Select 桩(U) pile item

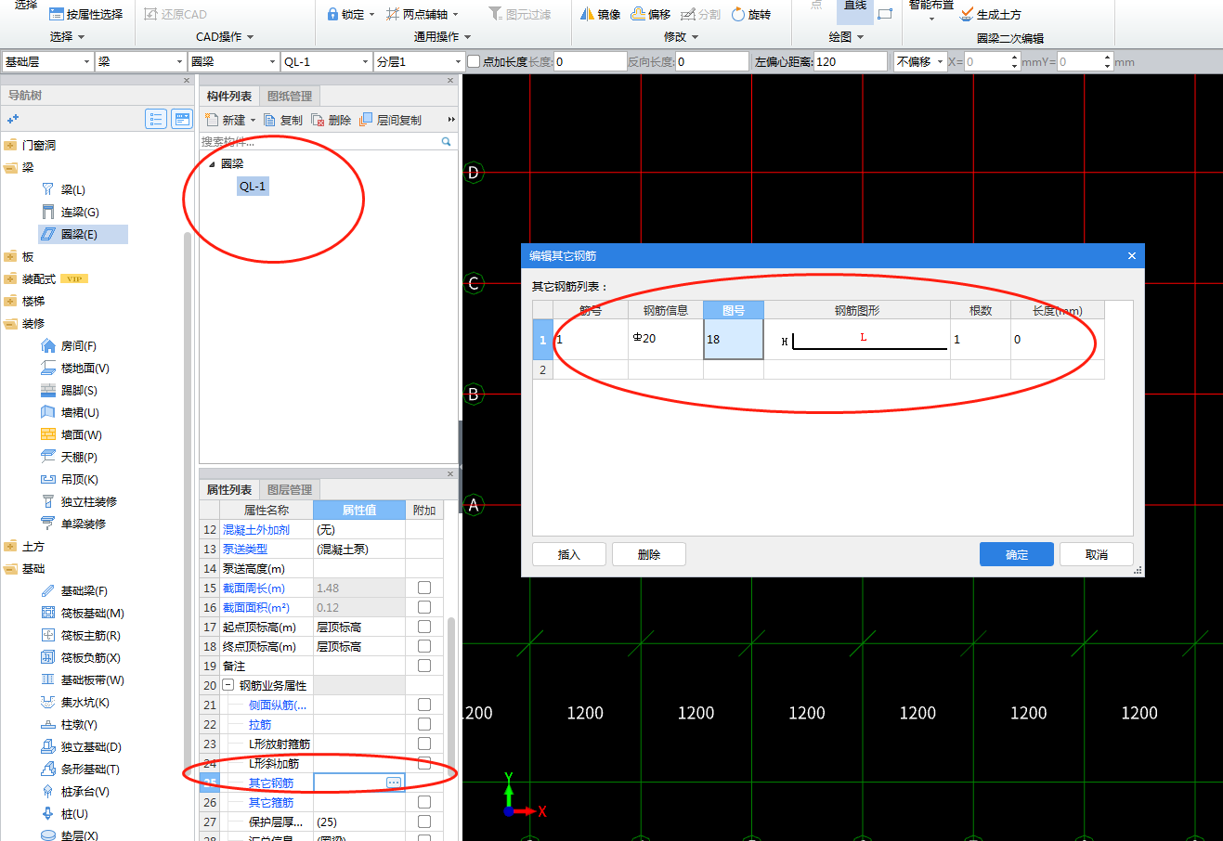click(65, 814)
